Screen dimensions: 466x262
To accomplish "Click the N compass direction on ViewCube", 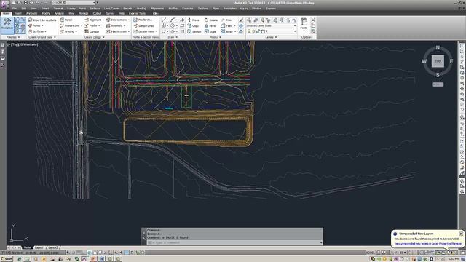I will 438,48.
